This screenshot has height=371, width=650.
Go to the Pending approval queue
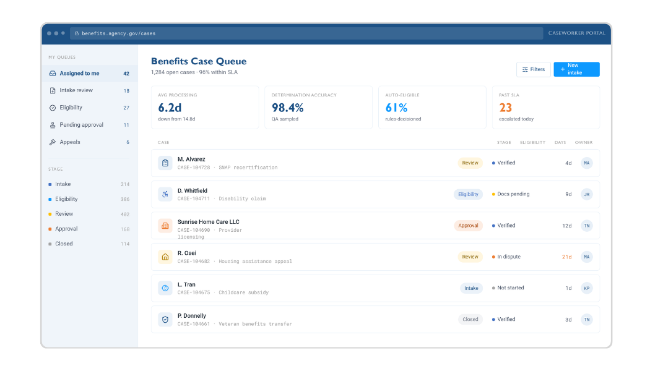(90, 125)
